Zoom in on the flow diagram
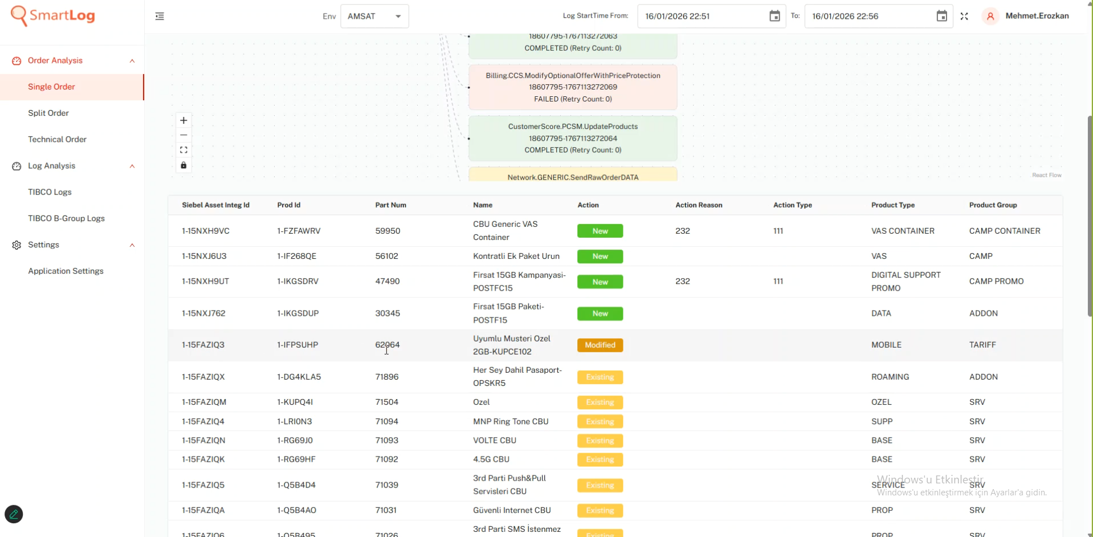 (x=183, y=120)
